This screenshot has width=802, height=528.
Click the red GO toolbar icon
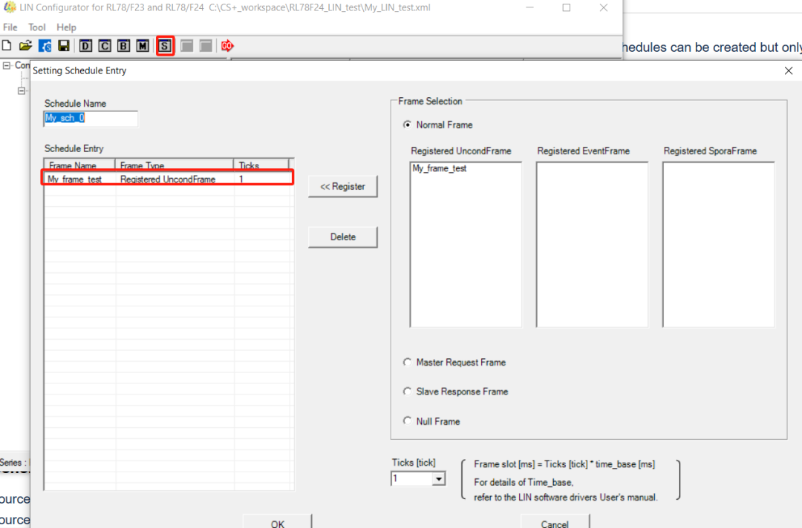pos(227,46)
